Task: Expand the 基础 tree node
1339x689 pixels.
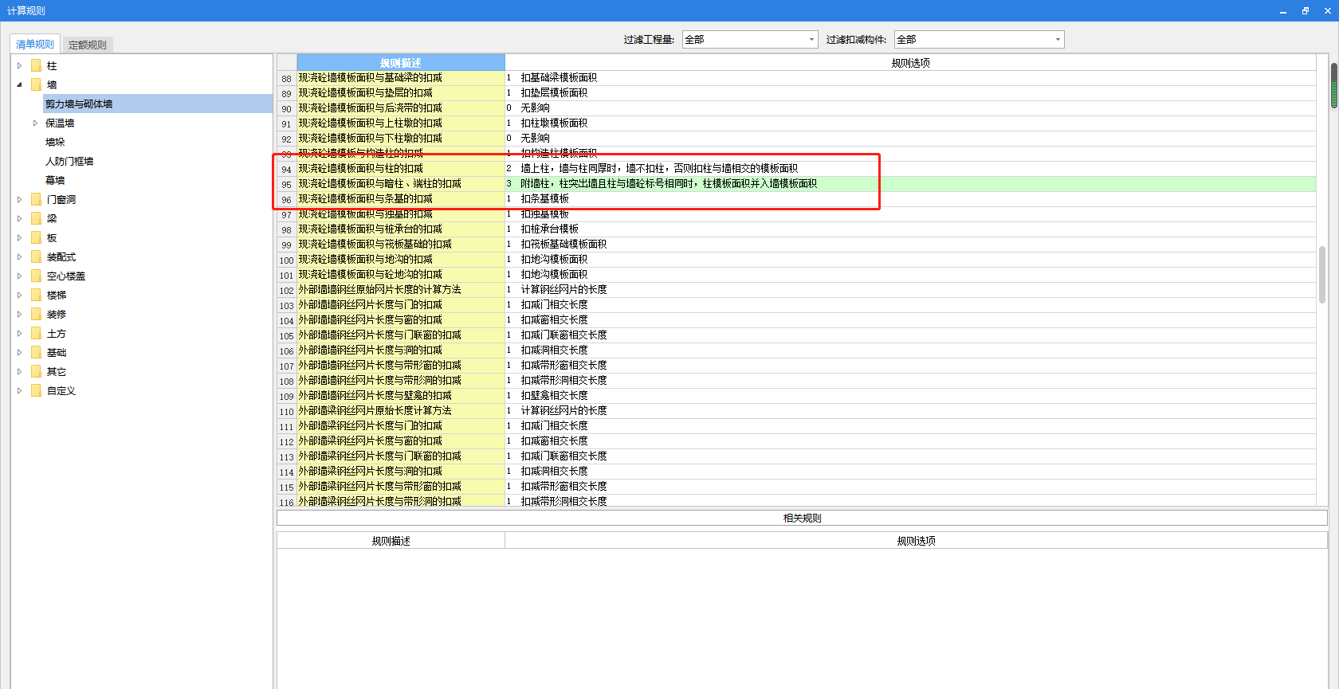Action: pos(19,353)
